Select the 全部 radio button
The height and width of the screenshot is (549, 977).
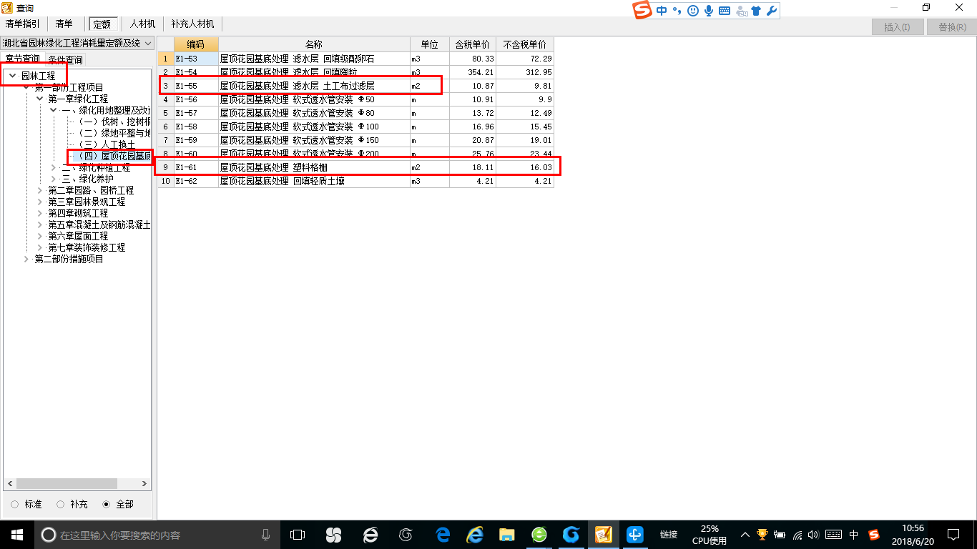click(106, 504)
